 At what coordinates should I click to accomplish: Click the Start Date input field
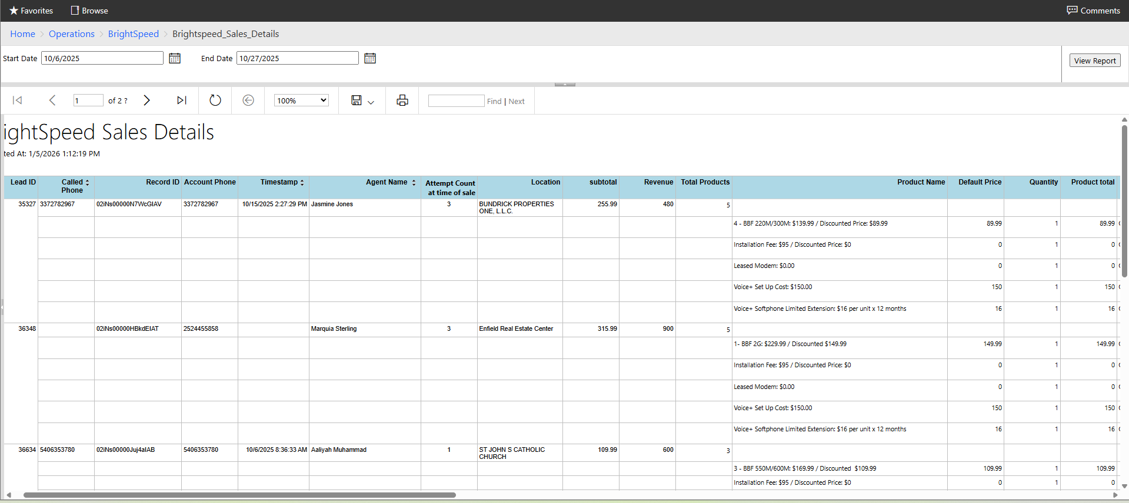pyautogui.click(x=102, y=58)
